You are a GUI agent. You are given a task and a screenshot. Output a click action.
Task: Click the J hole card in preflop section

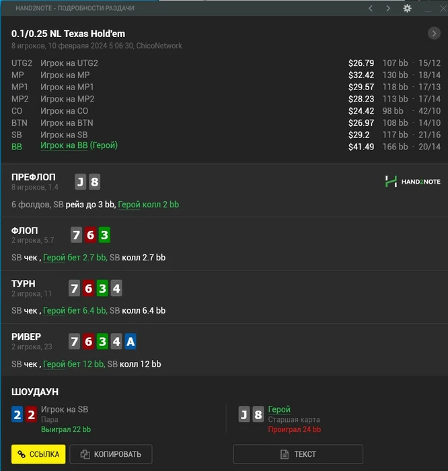point(81,182)
